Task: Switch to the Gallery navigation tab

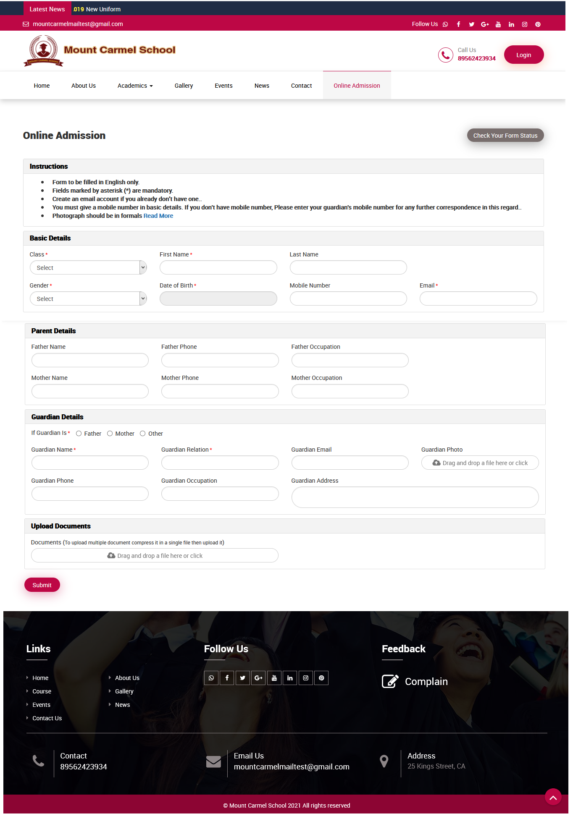Action: click(184, 85)
